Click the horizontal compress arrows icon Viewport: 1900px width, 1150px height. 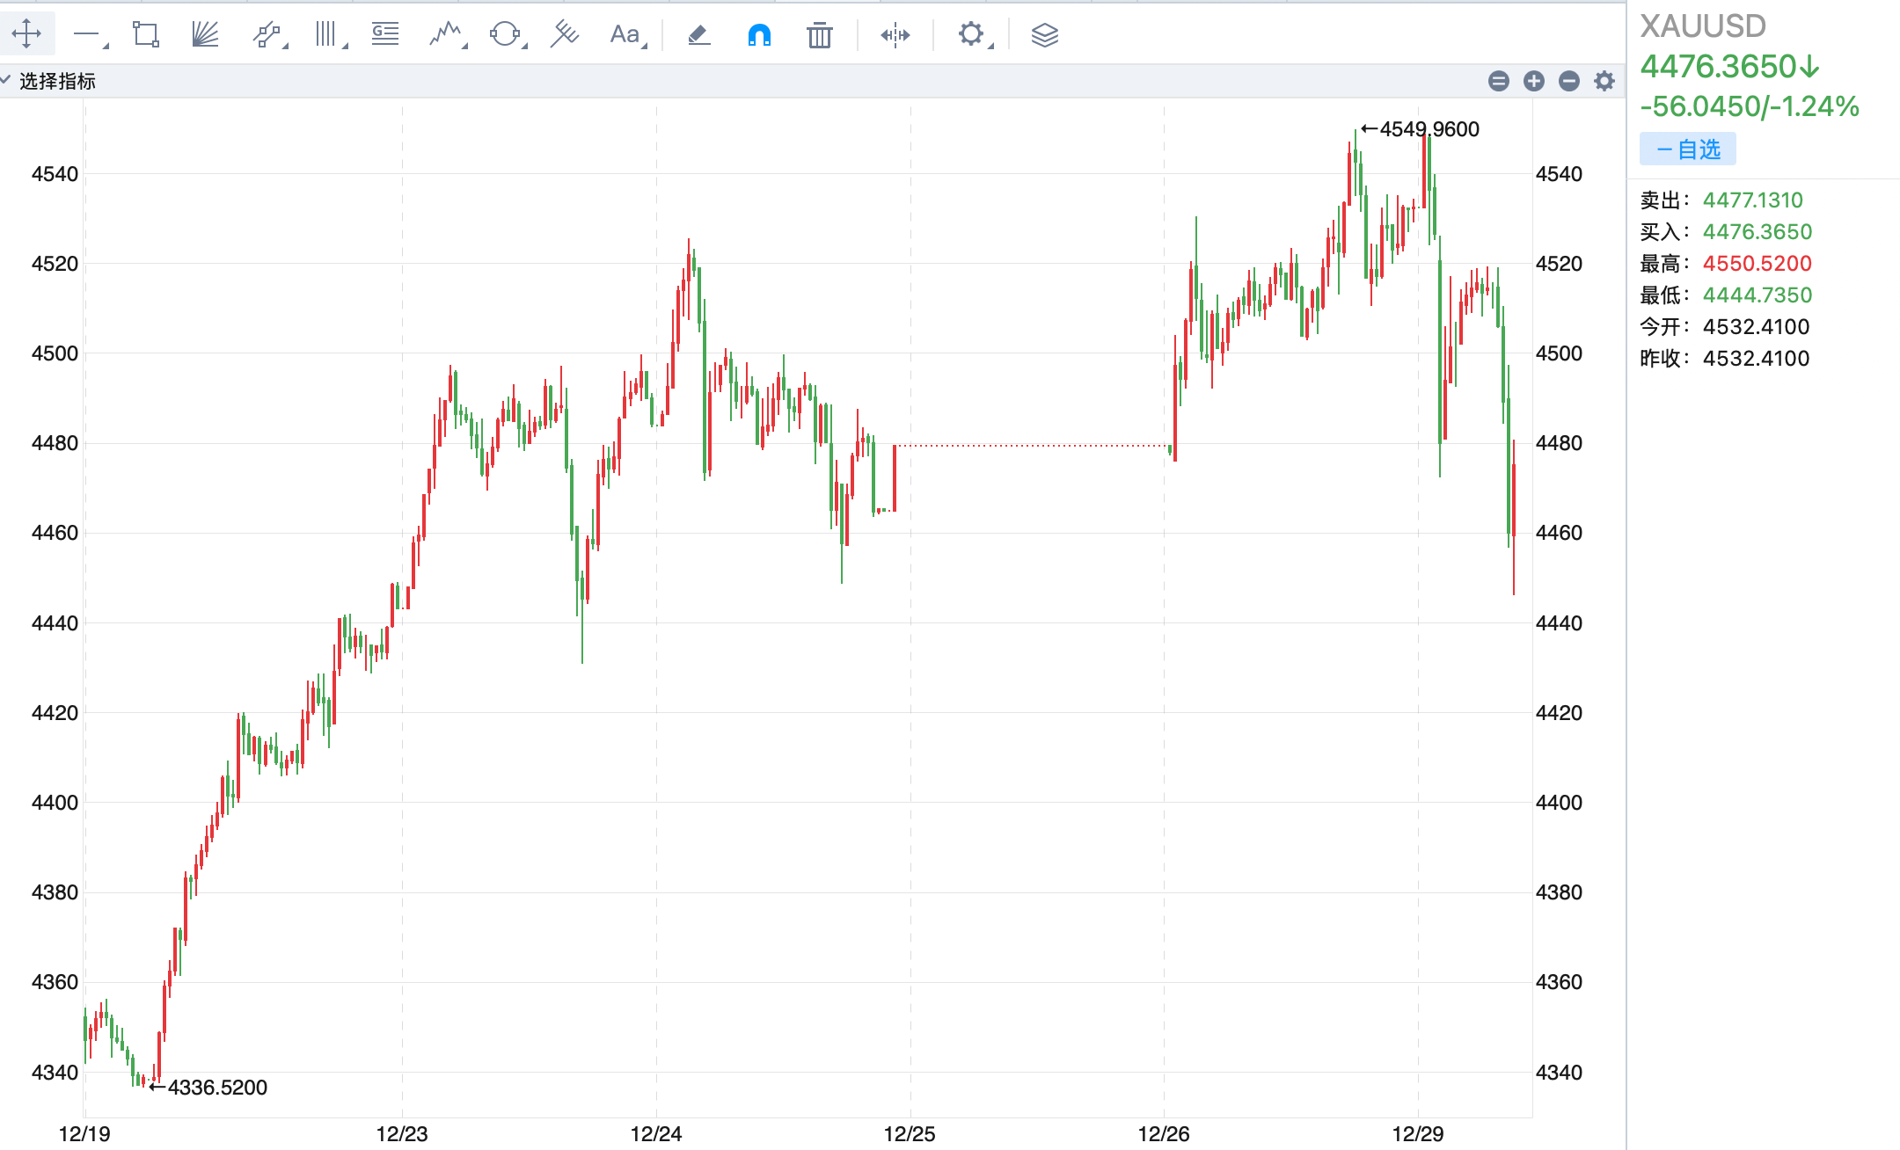[x=895, y=35]
